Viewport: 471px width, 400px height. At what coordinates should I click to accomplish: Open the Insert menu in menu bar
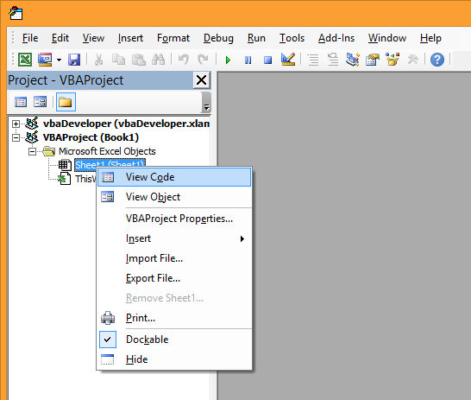coord(130,38)
